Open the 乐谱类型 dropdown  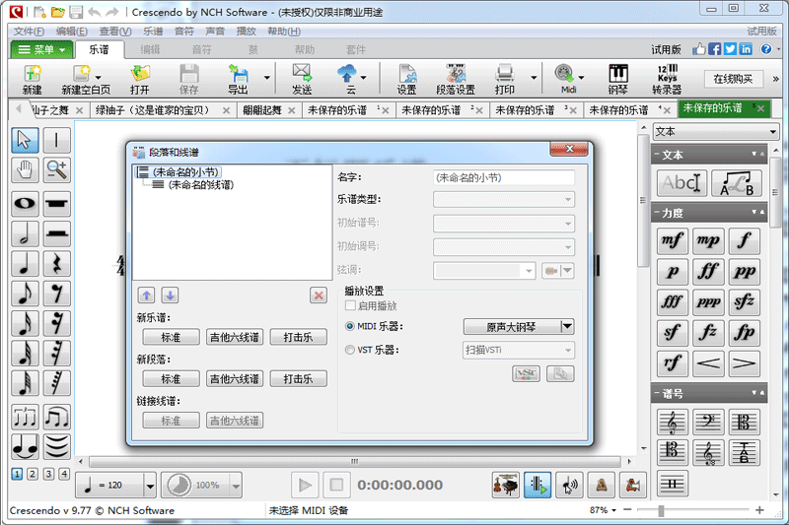pyautogui.click(x=504, y=199)
